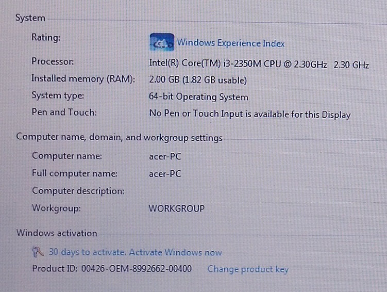Click the Computer name, domain, and workgroup heading
387x292 pixels.
[x=120, y=137]
